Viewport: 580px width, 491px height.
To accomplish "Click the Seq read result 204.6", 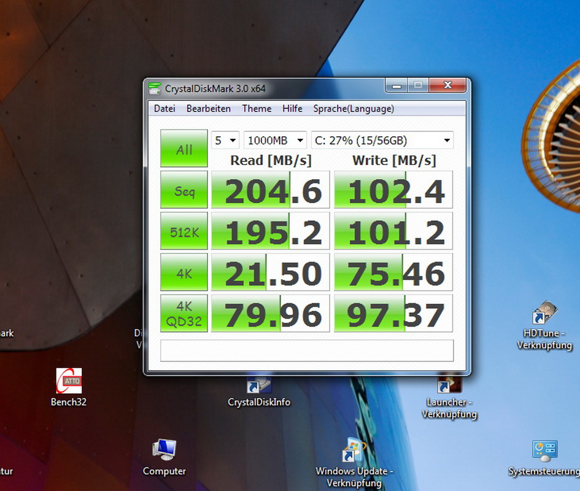I will click(x=271, y=190).
